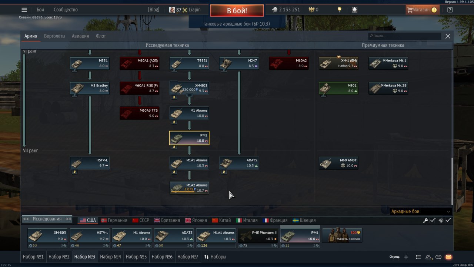Click the wrench repair icon

pos(426,220)
